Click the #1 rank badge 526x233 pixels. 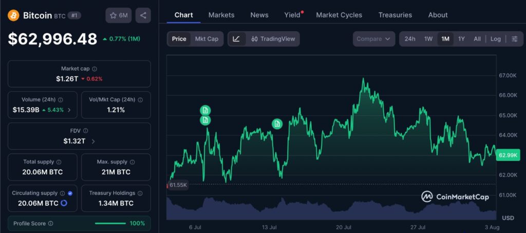coord(74,15)
